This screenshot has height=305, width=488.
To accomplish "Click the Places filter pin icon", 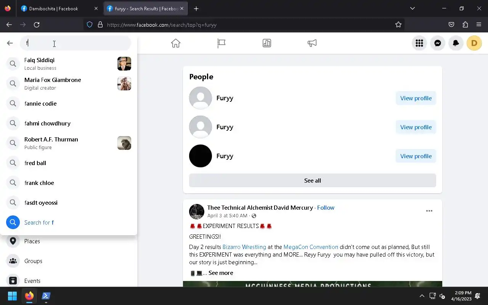I will pyautogui.click(x=13, y=241).
